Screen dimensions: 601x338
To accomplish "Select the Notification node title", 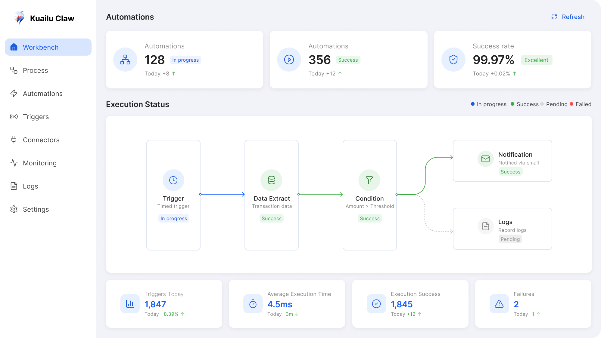I will coord(515,155).
